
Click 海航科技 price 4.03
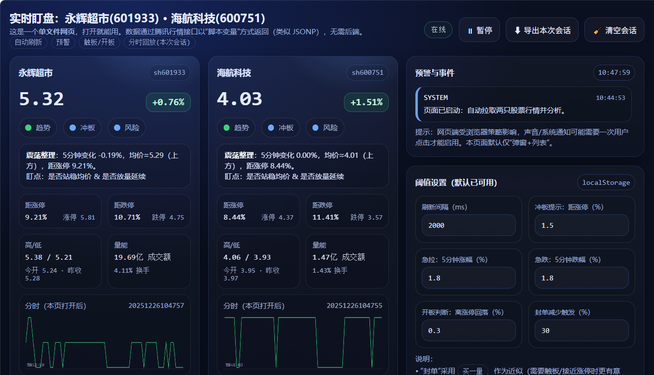240,99
